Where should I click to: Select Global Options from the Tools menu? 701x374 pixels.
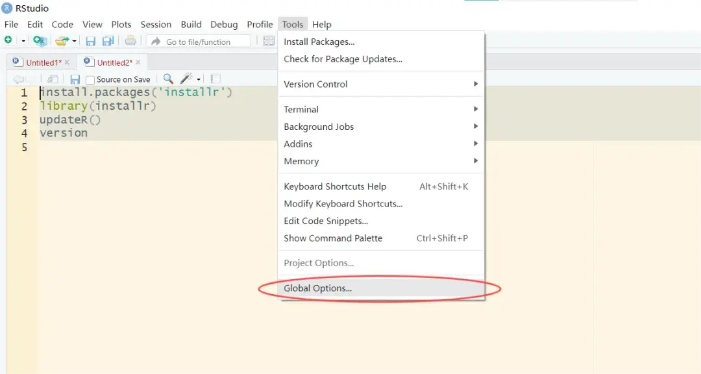click(317, 288)
